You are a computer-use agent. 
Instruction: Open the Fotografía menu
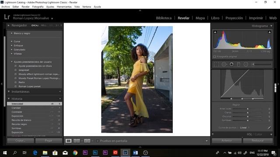[x=38, y=7]
